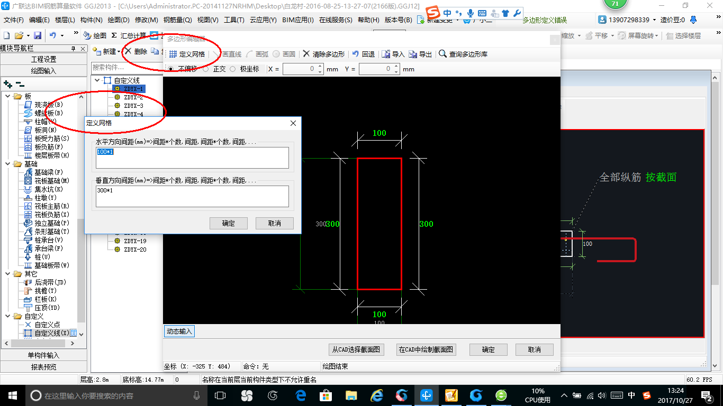Click 定义网格 grid tool in polygon editor
Image resolution: width=723 pixels, height=406 pixels.
click(187, 54)
